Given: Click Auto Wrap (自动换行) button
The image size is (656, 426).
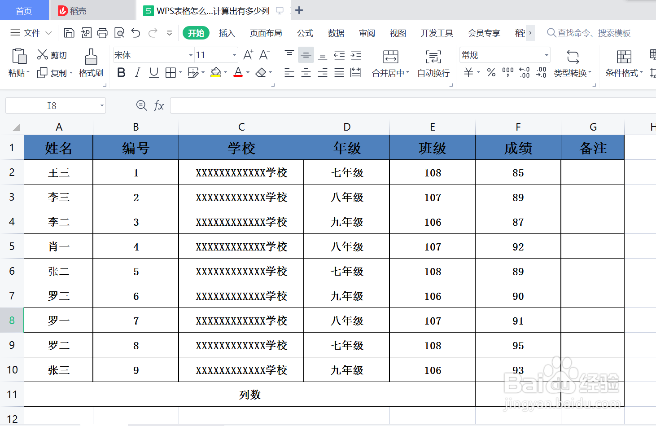Looking at the screenshot, I should pyautogui.click(x=433, y=63).
